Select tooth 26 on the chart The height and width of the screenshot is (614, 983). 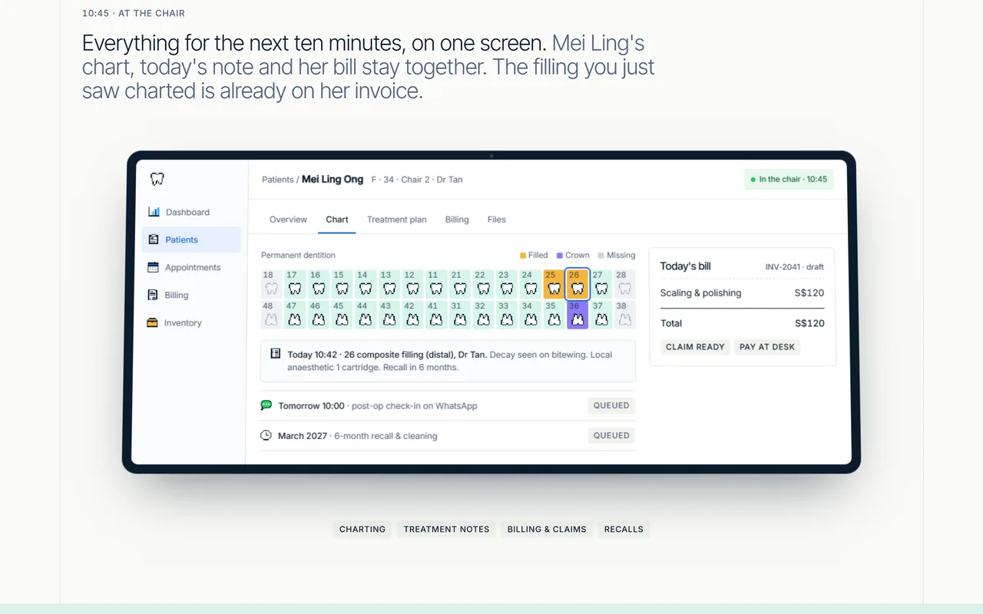[x=578, y=284]
